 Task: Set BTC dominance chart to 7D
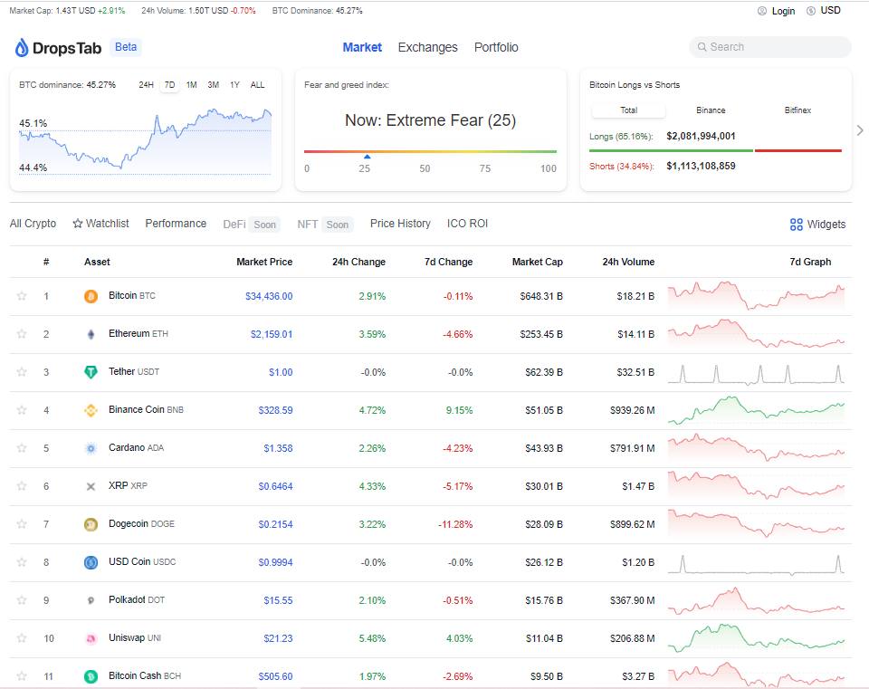point(169,85)
